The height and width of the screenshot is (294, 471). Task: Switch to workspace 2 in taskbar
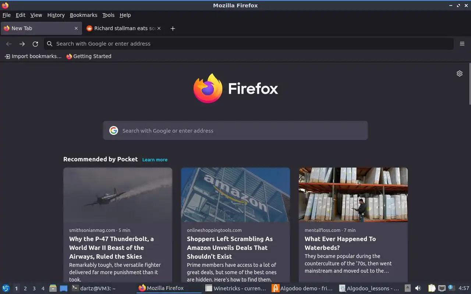pyautogui.click(x=25, y=288)
